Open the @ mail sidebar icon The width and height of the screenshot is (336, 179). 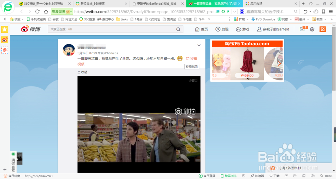tap(5, 50)
